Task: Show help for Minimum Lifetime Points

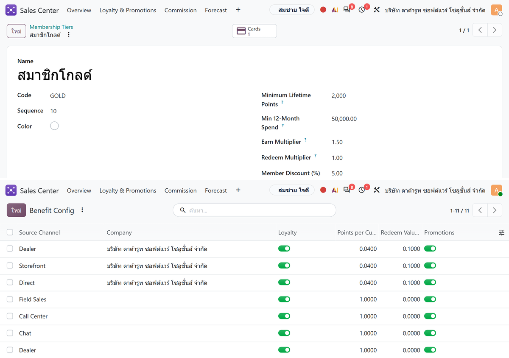Action: coord(282,103)
